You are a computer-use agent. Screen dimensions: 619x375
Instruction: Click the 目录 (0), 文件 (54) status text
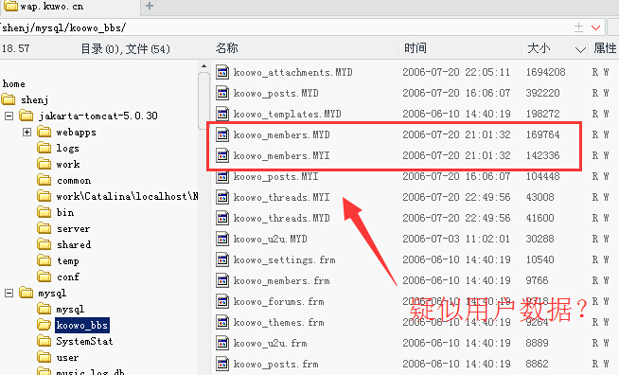click(126, 49)
